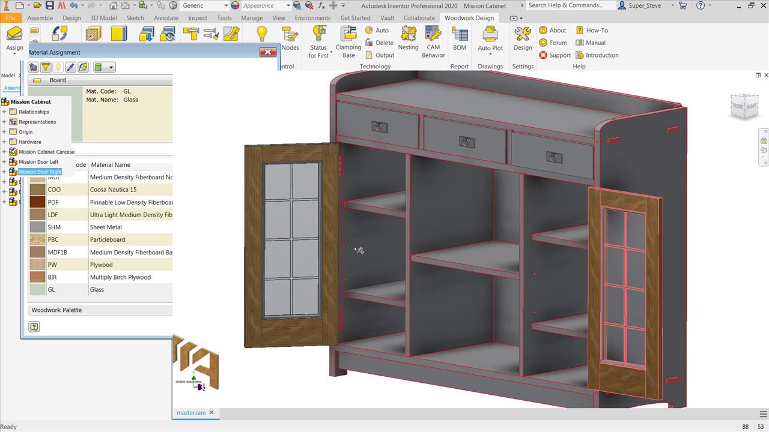Expand the Mission Cabinet Carcase node

point(4,152)
